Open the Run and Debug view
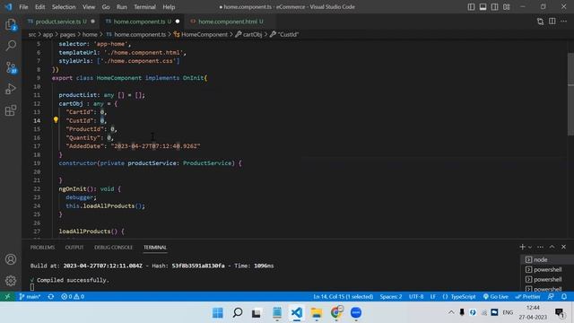This screenshot has width=574, height=323. tap(11, 89)
